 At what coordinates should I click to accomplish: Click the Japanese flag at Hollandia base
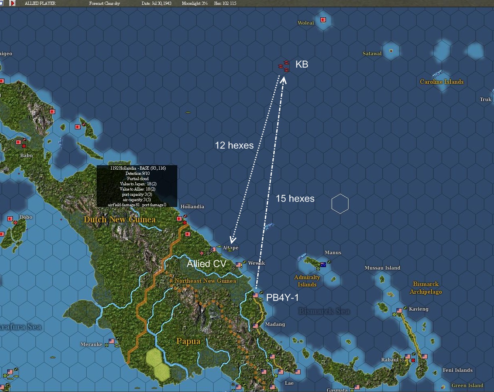pyautogui.click(x=179, y=219)
